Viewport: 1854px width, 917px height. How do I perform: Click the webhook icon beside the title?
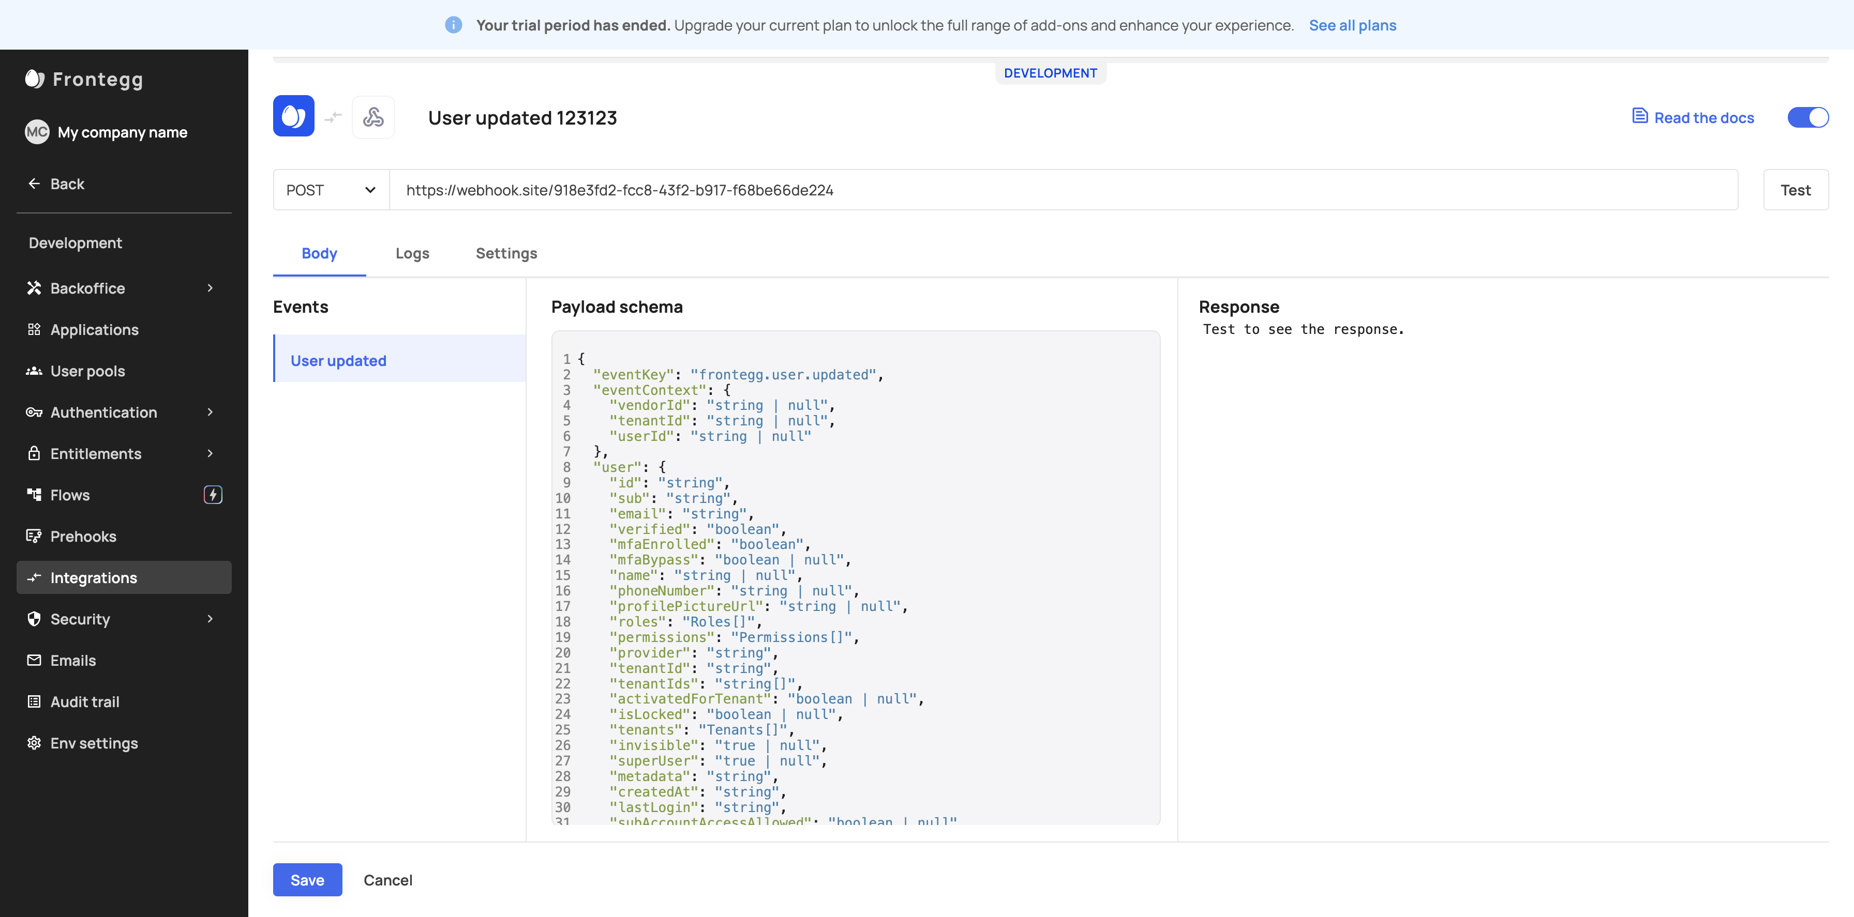coord(373,116)
